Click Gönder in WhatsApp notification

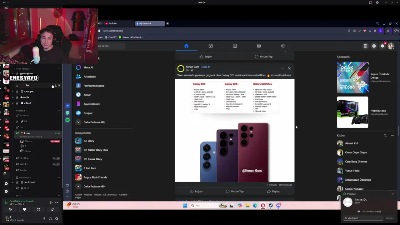point(390,218)
